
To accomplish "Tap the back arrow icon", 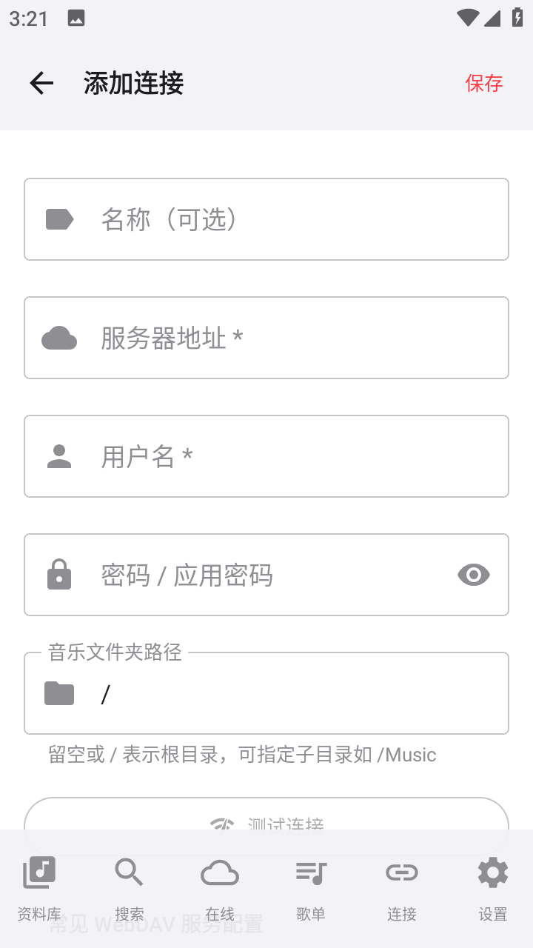I will coord(41,83).
